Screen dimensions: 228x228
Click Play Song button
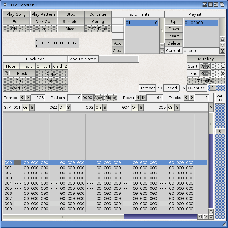pos(16,14)
